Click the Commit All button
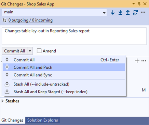The width and height of the screenshot is (149, 125). point(14,51)
